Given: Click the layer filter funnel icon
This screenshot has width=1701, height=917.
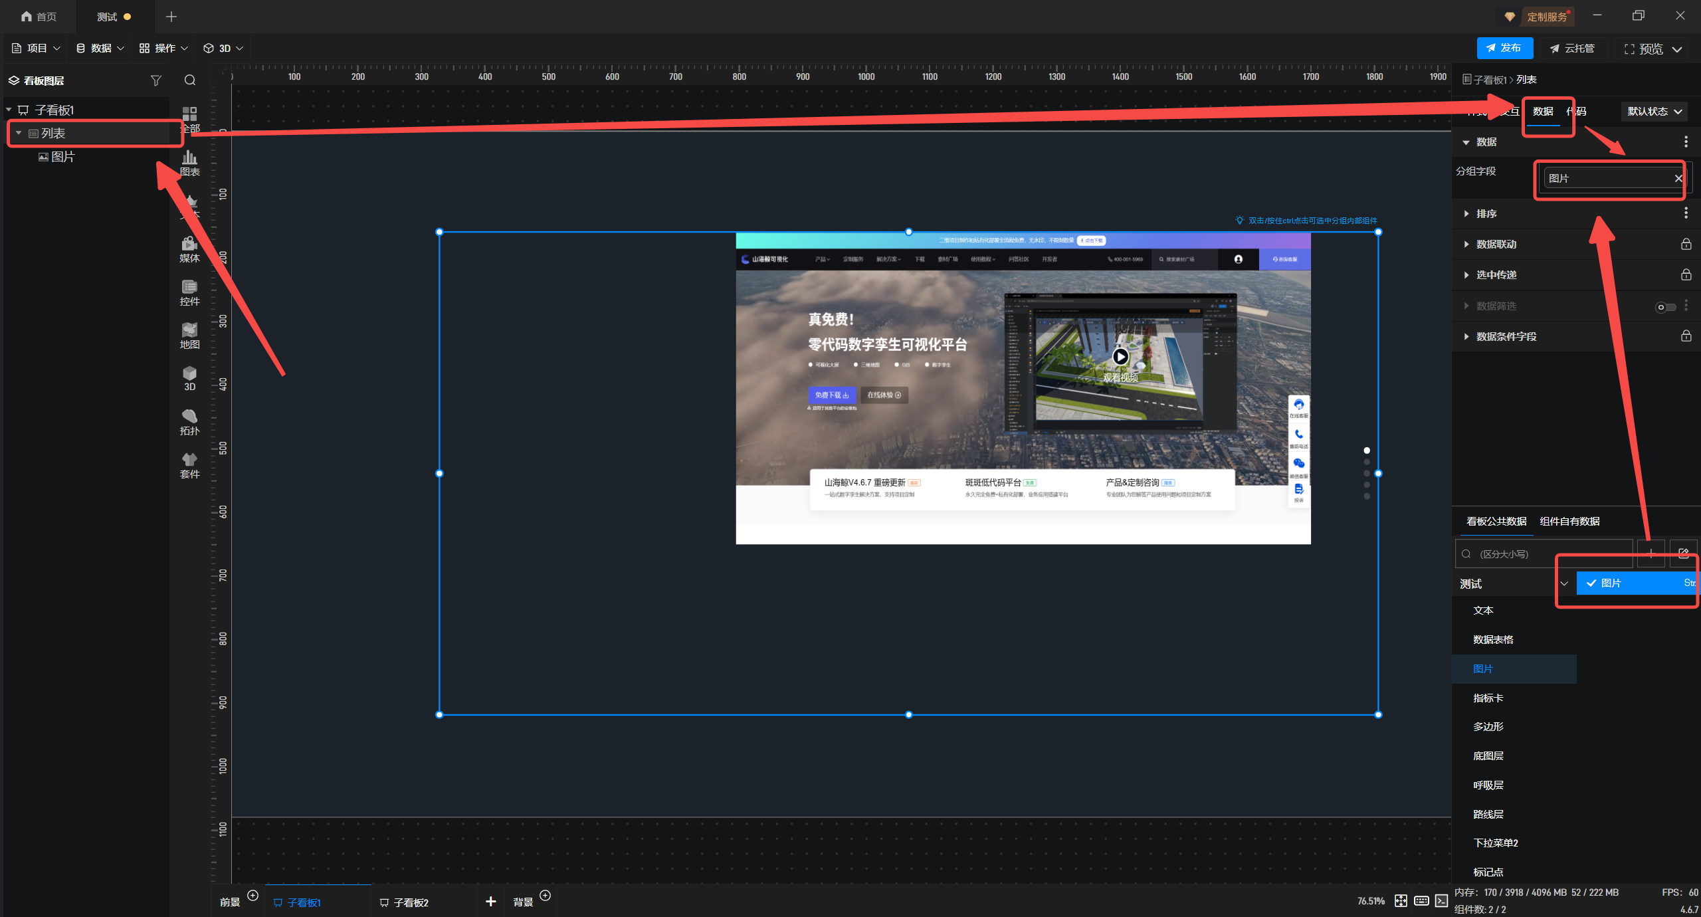Looking at the screenshot, I should pyautogui.click(x=156, y=80).
